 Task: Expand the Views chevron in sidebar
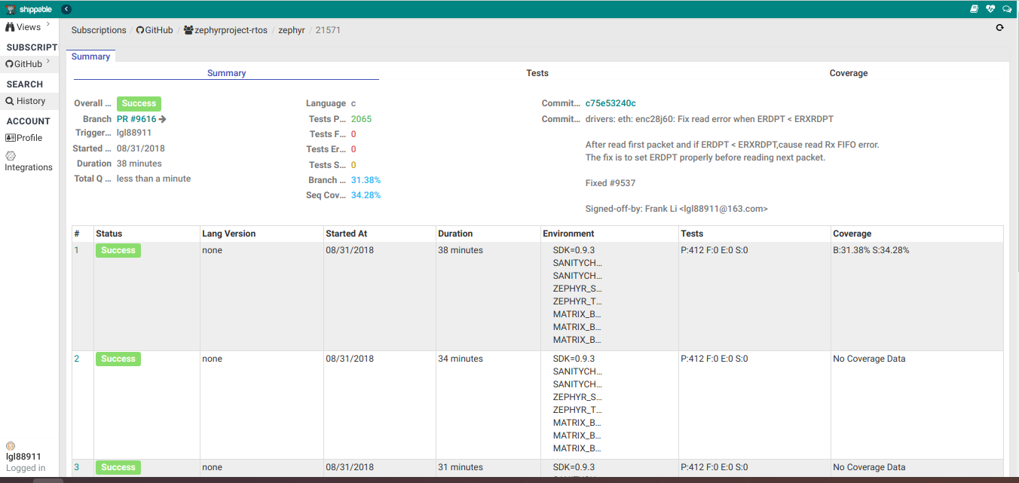click(x=47, y=25)
